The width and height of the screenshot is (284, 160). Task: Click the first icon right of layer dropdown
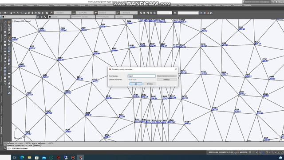click(x=38, y=17)
